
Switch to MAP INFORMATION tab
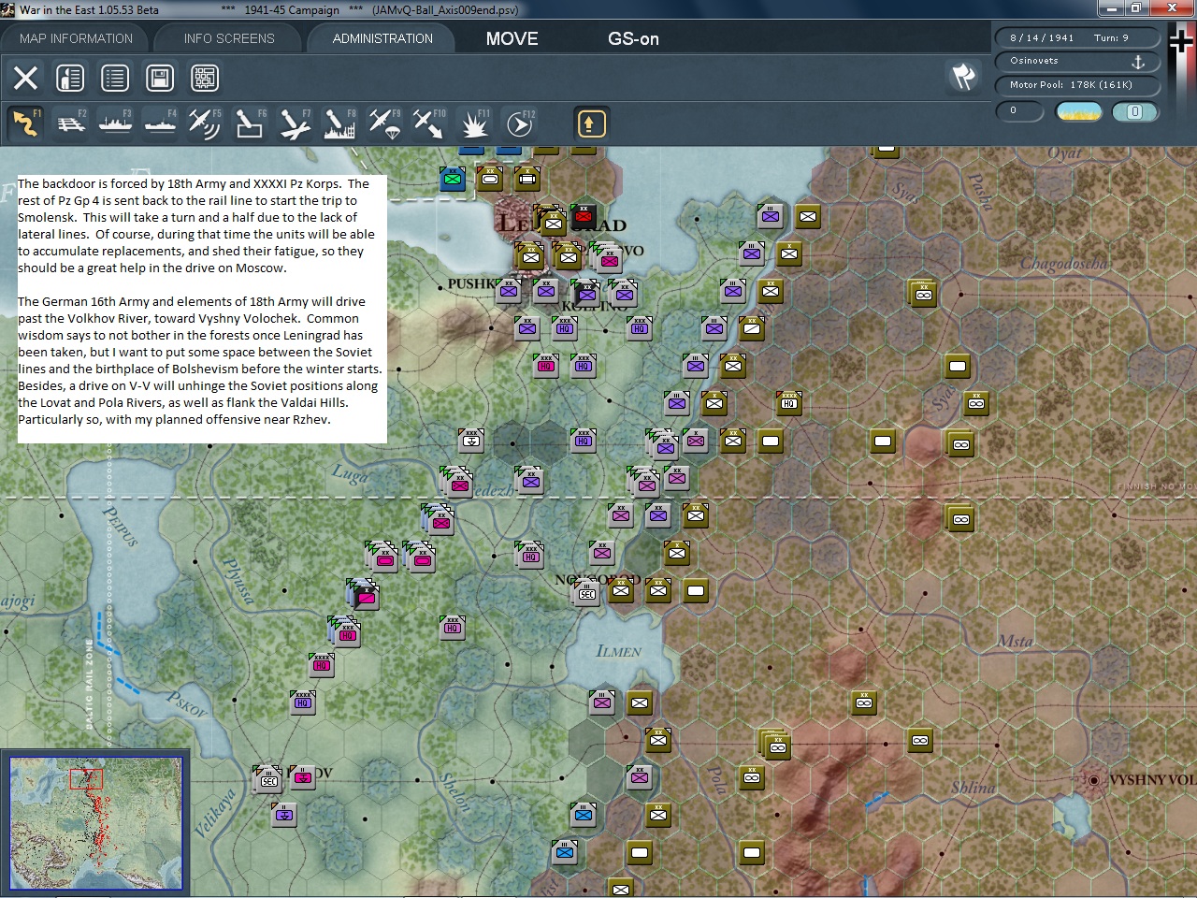click(76, 38)
